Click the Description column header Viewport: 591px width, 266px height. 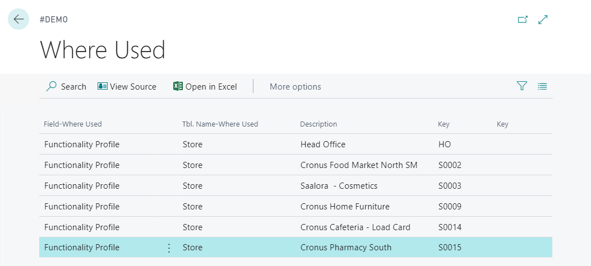(x=318, y=124)
